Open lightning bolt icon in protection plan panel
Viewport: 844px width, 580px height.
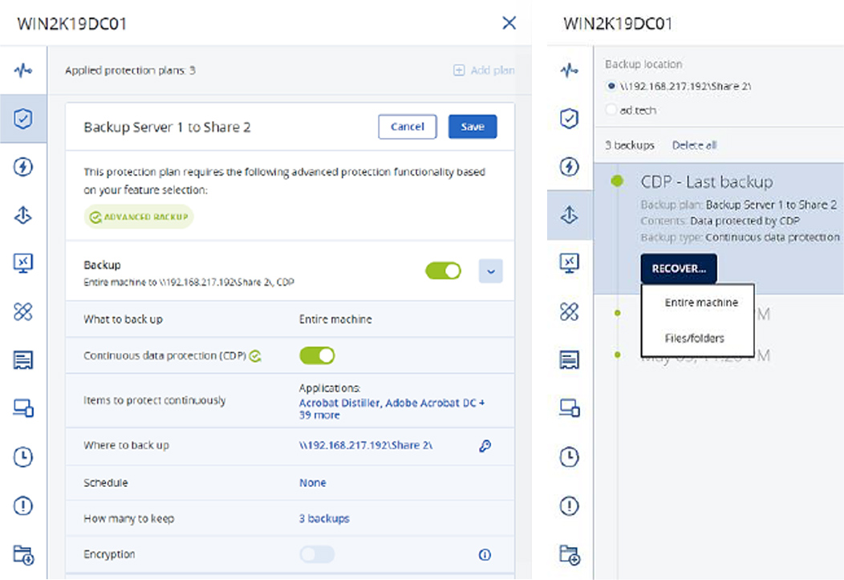(x=23, y=167)
